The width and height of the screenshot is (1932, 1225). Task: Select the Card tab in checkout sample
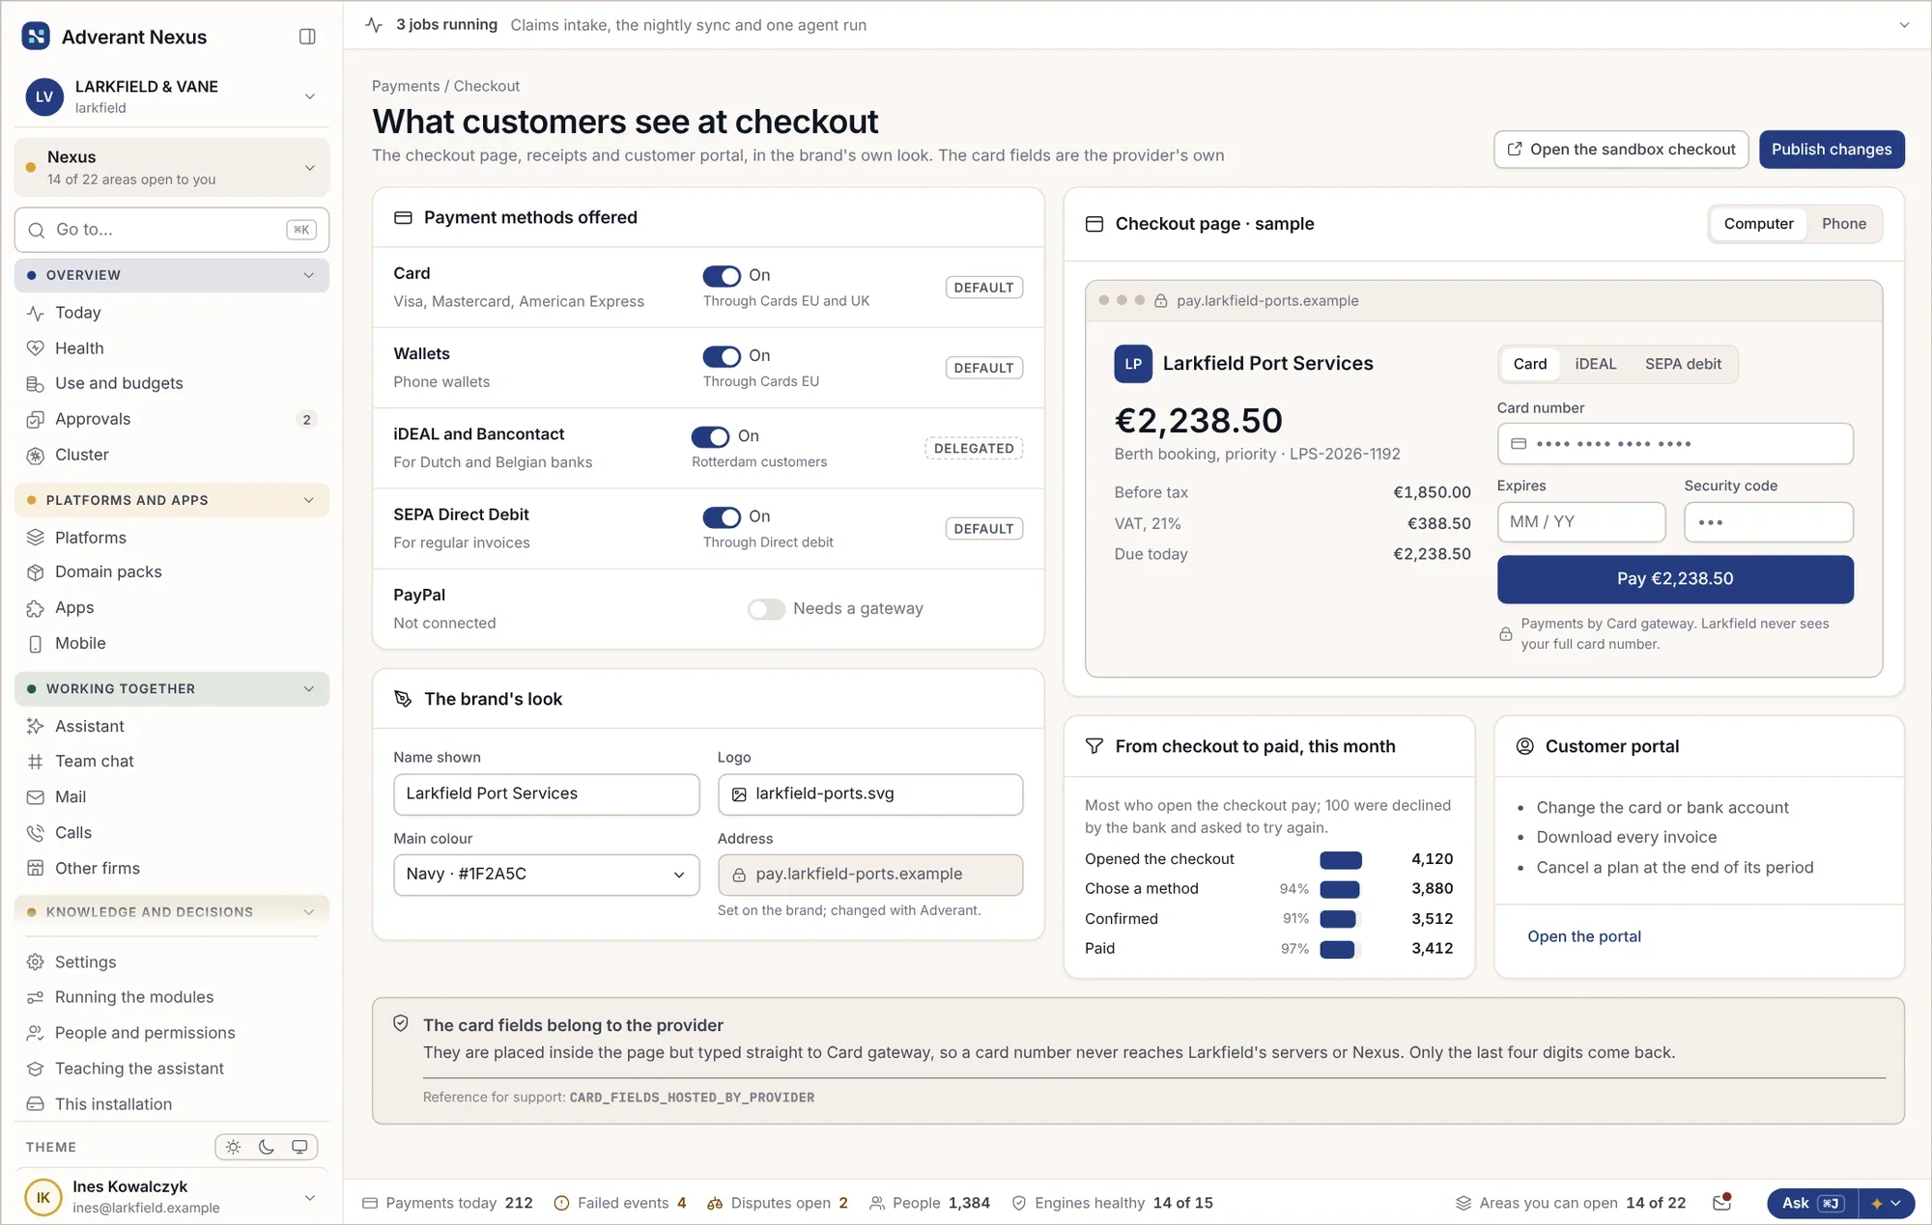click(x=1529, y=364)
